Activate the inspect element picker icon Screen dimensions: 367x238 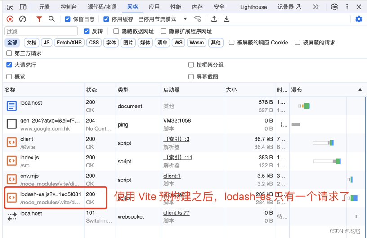(x=10, y=7)
